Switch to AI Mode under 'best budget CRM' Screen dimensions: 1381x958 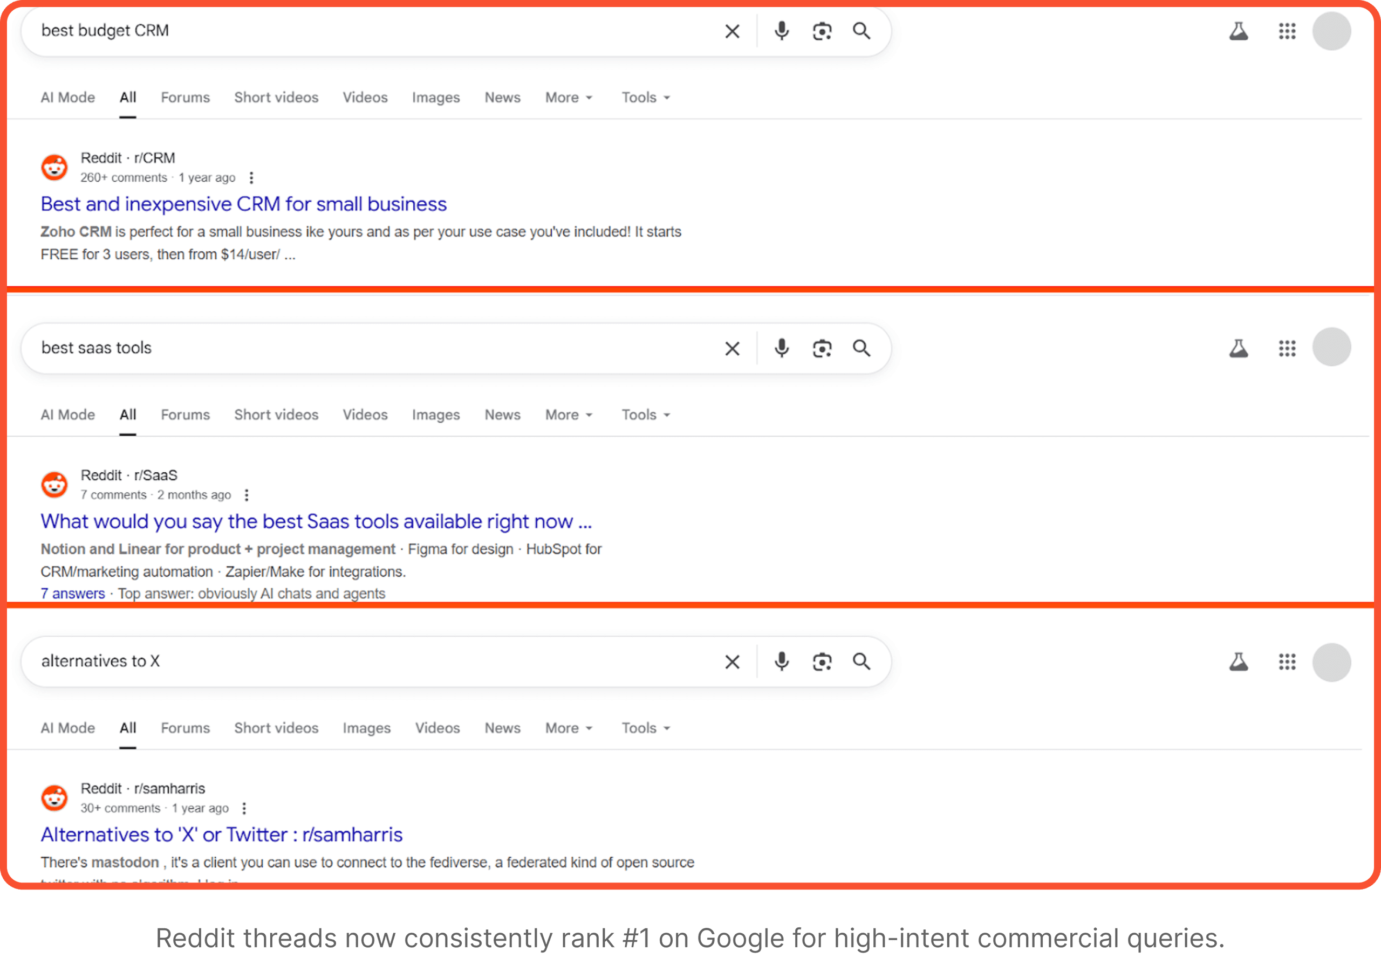pyautogui.click(x=68, y=97)
